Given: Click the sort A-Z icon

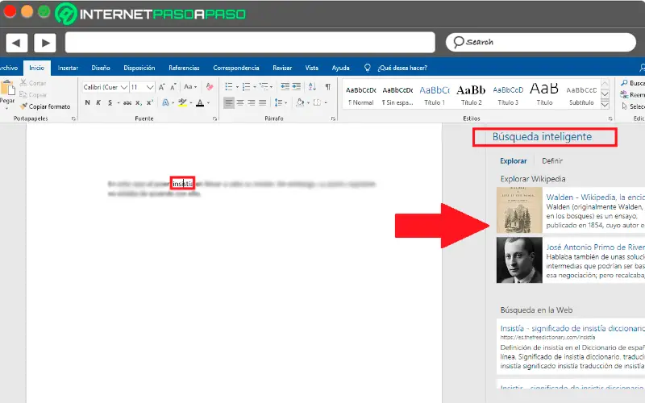Looking at the screenshot, I should point(312,86).
